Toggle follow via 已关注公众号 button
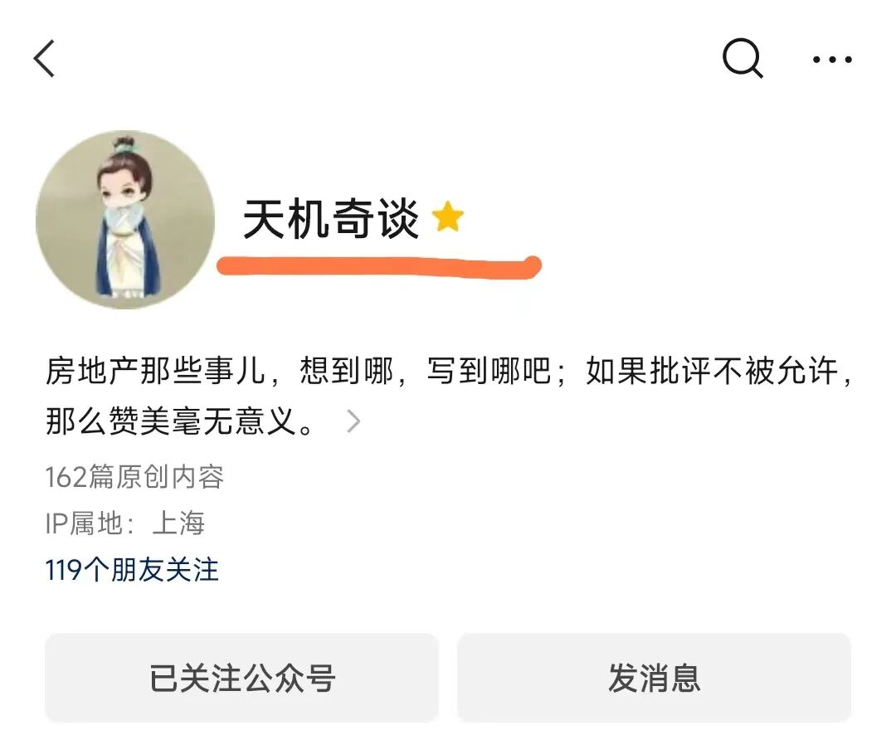Viewport: 896px width, 730px height. click(x=241, y=678)
